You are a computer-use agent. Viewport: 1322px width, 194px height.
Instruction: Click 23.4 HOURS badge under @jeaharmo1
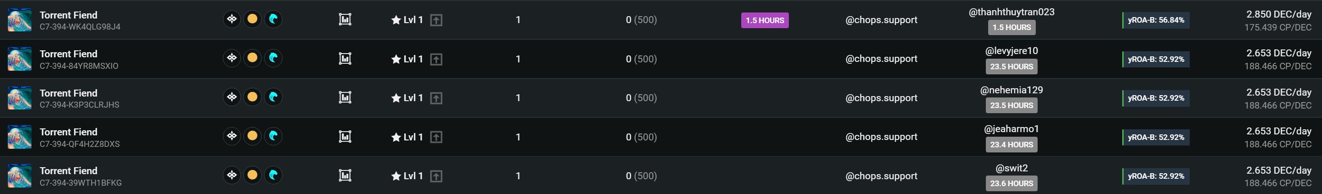(1011, 145)
